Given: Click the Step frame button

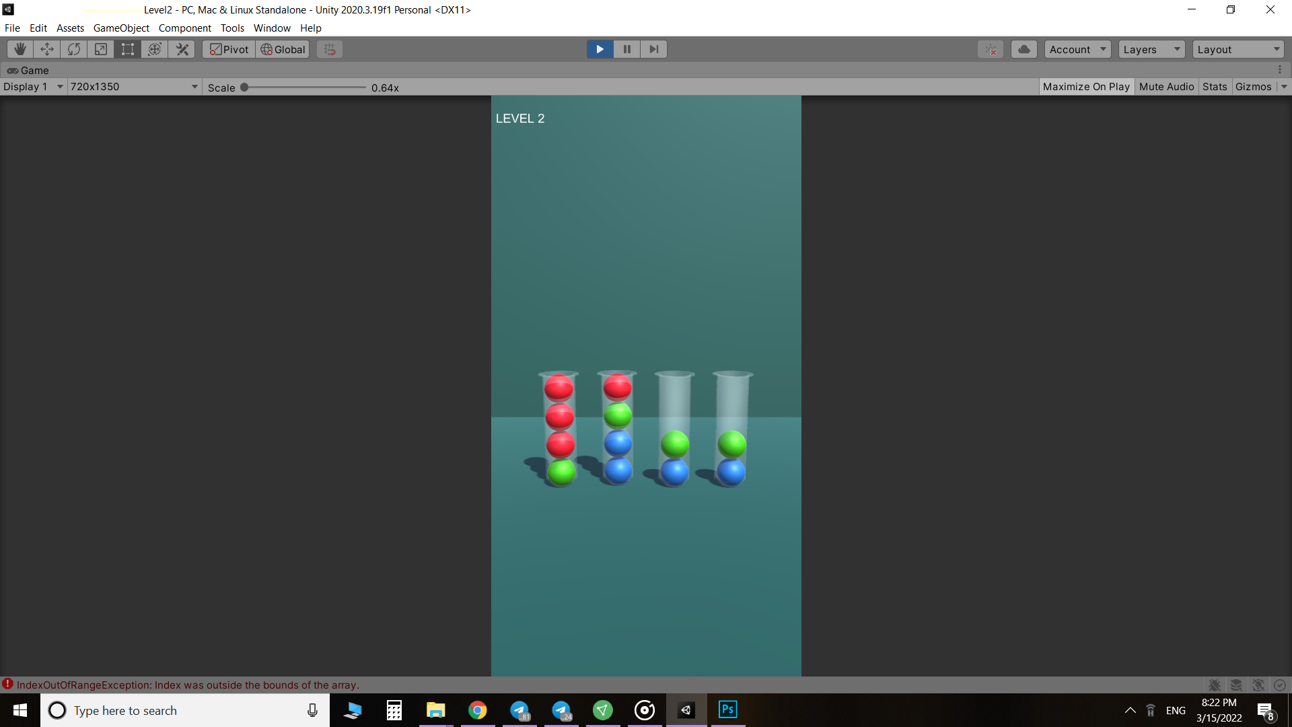Looking at the screenshot, I should point(653,49).
